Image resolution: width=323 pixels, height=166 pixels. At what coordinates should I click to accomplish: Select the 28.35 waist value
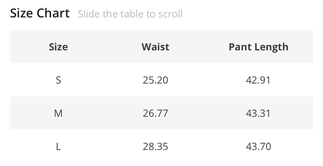point(155,146)
